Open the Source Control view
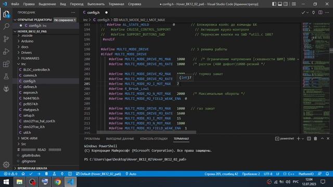Viewport: 333px width, 187px height. coord(6,39)
